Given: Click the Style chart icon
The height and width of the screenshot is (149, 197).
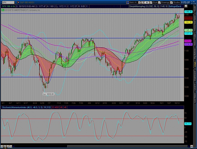Looking at the screenshot, I should coord(151,3).
